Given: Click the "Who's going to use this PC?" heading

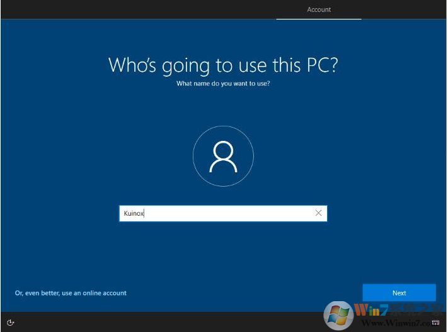Looking at the screenshot, I should pyautogui.click(x=223, y=65).
